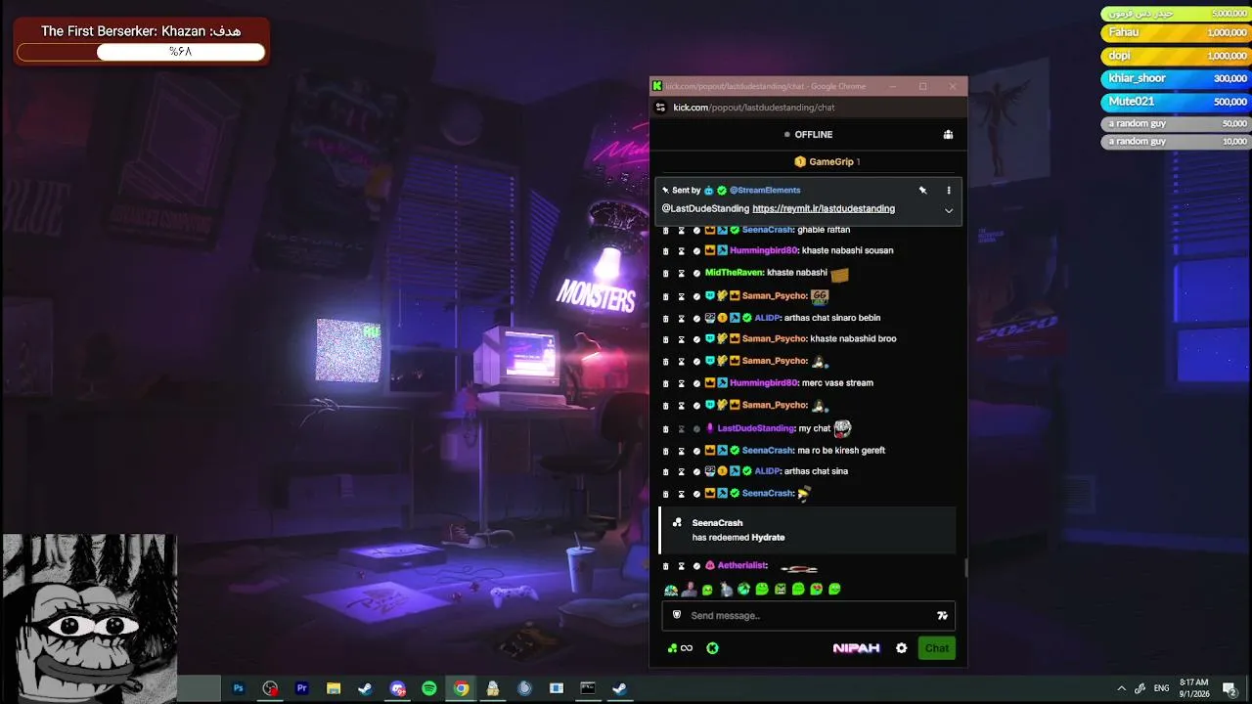Open Spotify from the taskbar
Screen dimensions: 1252x704
(x=428, y=688)
